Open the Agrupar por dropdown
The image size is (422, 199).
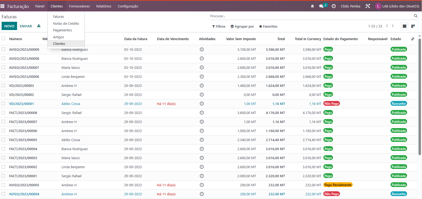tap(242, 26)
